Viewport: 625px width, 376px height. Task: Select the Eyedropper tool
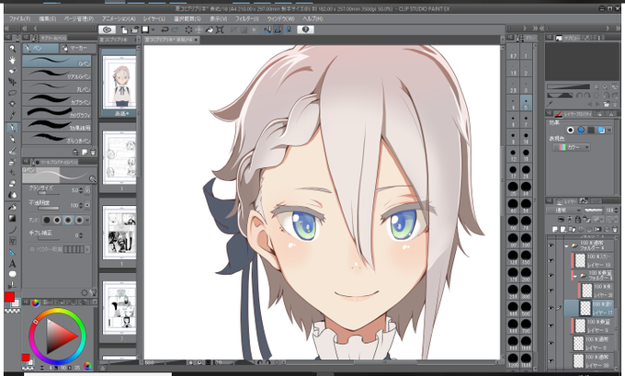coord(12,116)
